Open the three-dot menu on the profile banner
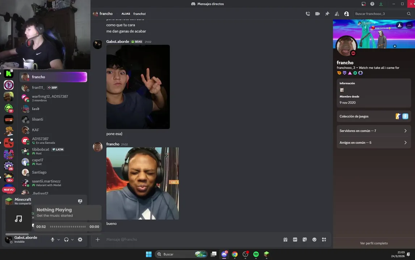Viewport: 415px width, 260px height. (409, 25)
